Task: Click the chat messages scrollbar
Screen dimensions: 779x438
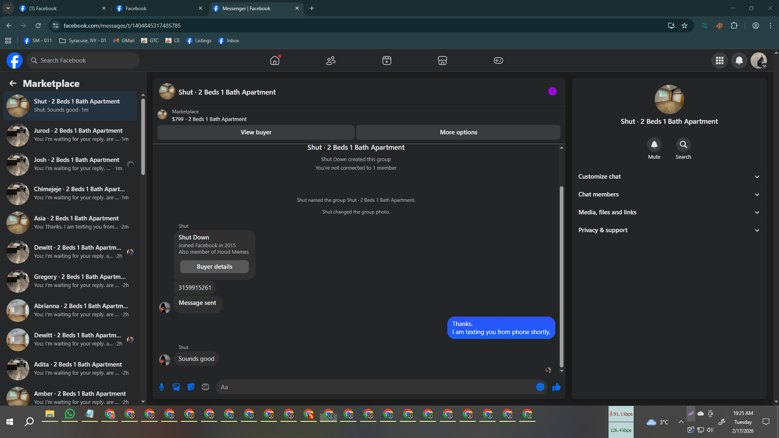Action: (x=561, y=277)
